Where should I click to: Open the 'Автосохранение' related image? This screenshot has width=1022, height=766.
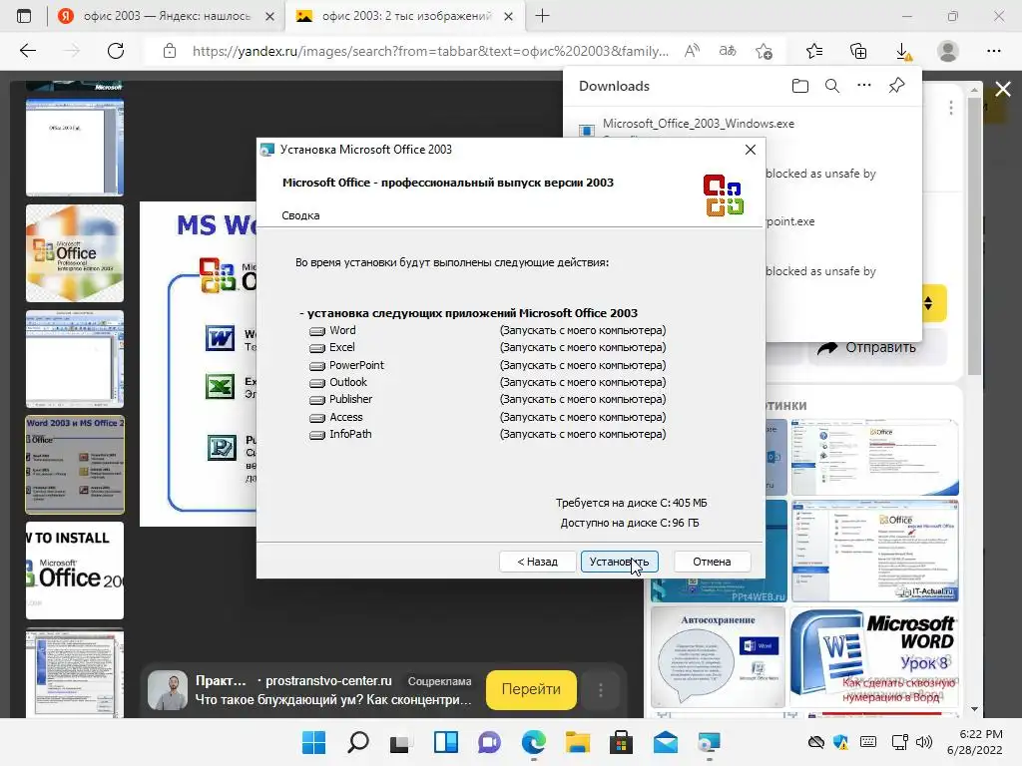pos(718,657)
